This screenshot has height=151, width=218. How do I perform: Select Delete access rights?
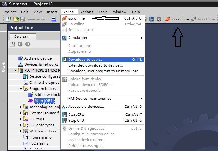tap(86, 146)
